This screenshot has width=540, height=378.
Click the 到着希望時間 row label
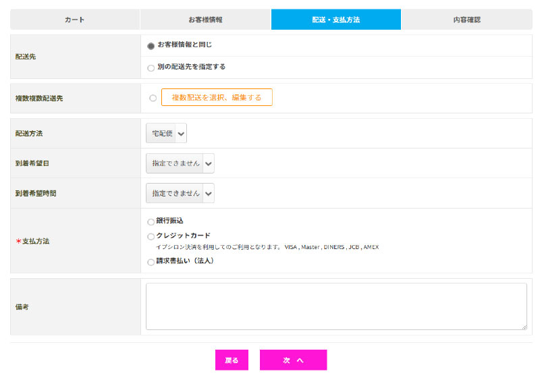click(36, 194)
